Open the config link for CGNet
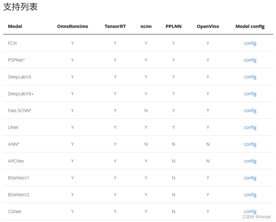Image resolution: width=276 pixels, height=222 pixels. 250,211
